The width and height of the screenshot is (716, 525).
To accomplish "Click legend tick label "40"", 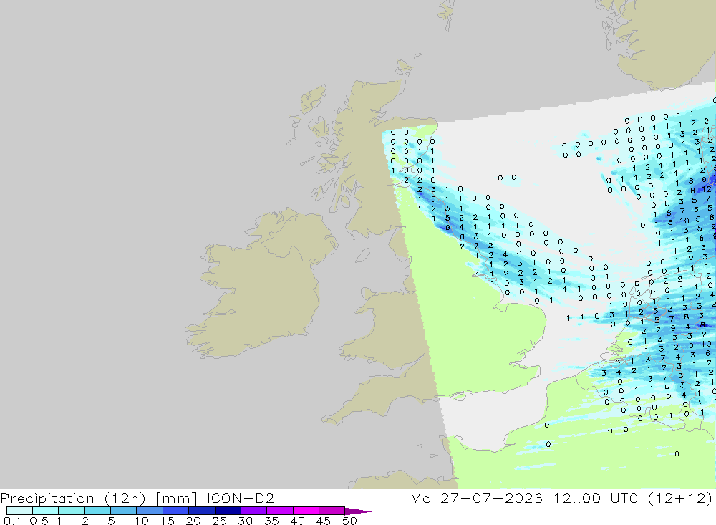I will (x=297, y=521).
